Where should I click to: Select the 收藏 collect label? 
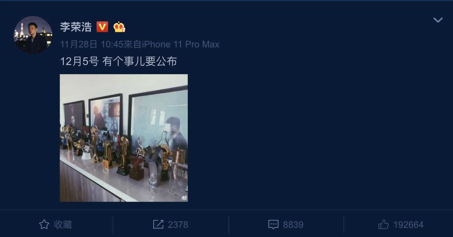click(63, 225)
